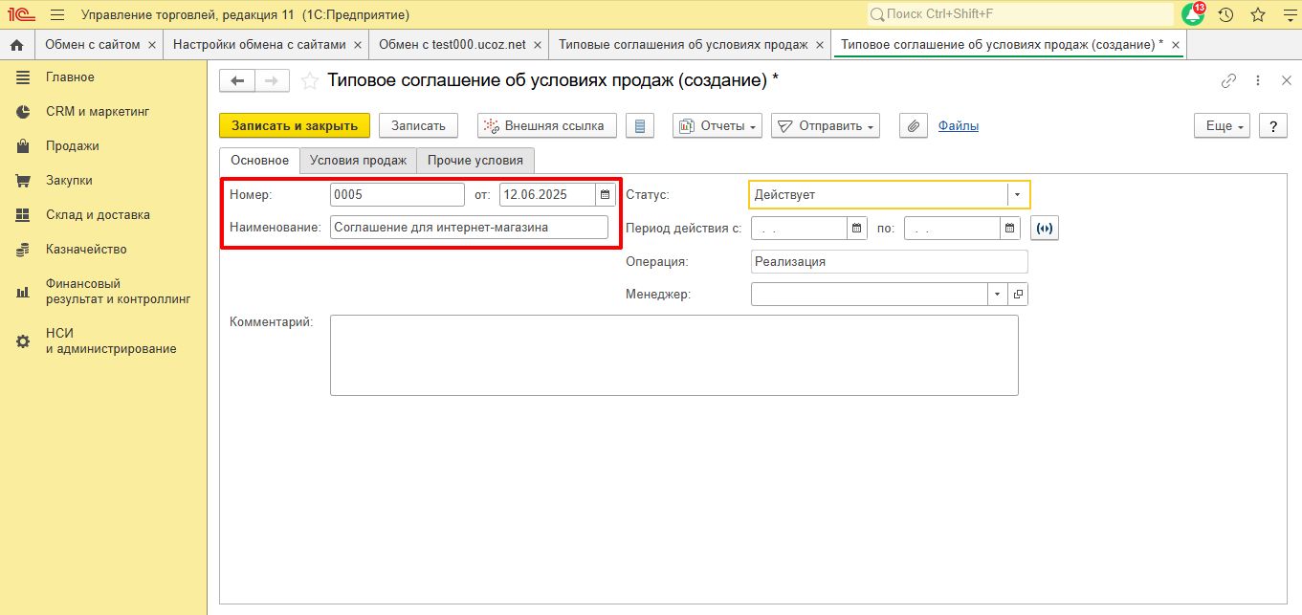Click the period selection button
This screenshot has height=615, width=1302.
1045,229
